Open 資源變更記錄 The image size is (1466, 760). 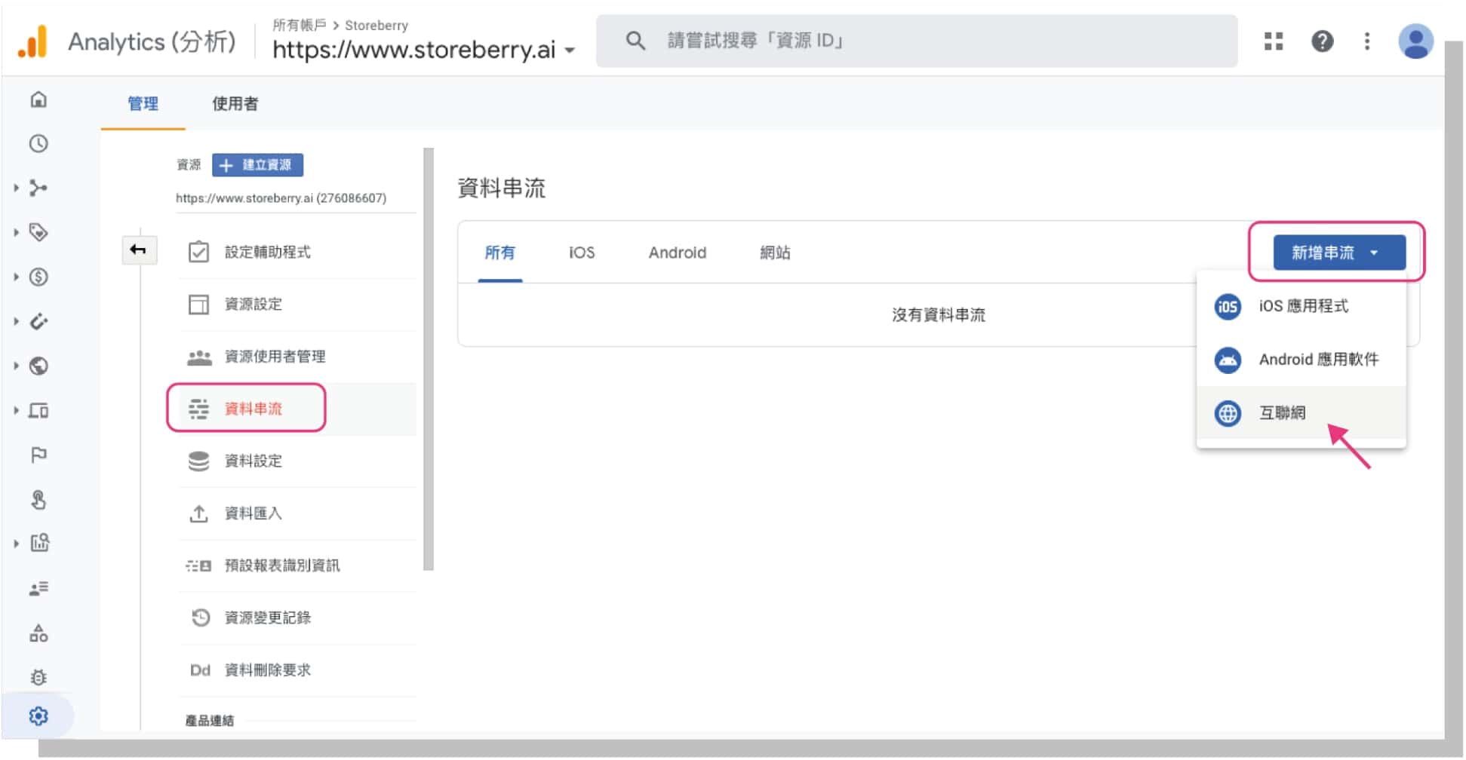pos(297,617)
